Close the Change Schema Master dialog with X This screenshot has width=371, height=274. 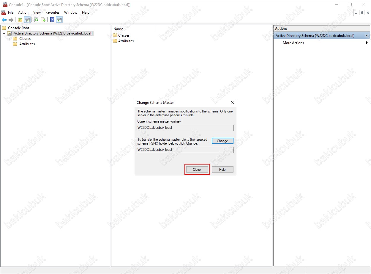232,102
